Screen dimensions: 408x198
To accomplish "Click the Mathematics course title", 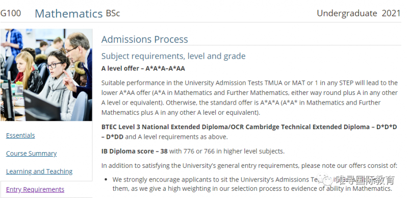I will (x=69, y=14).
